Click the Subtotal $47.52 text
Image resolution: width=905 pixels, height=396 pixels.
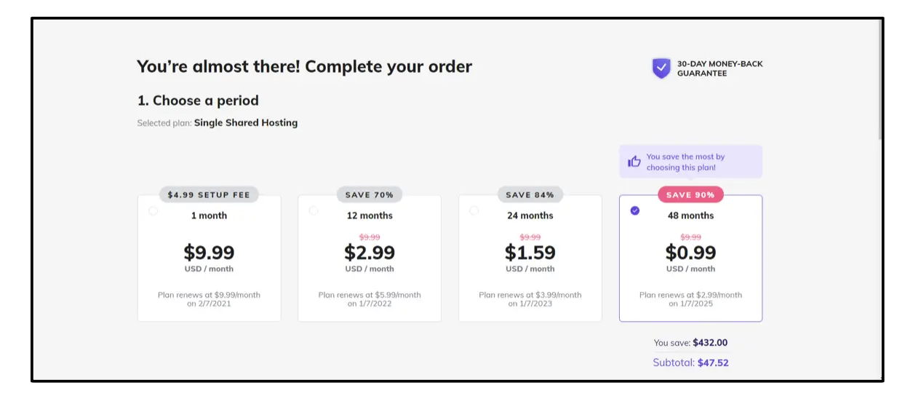[x=690, y=363]
